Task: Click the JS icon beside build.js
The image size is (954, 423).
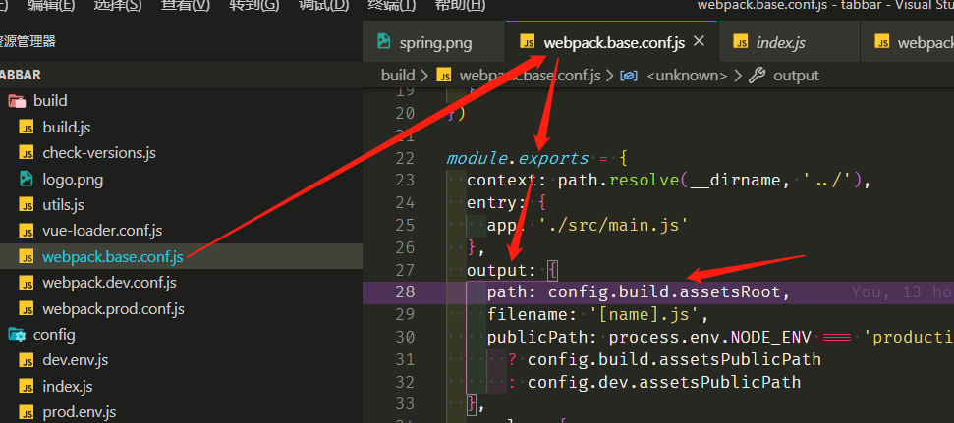Action: (x=27, y=127)
